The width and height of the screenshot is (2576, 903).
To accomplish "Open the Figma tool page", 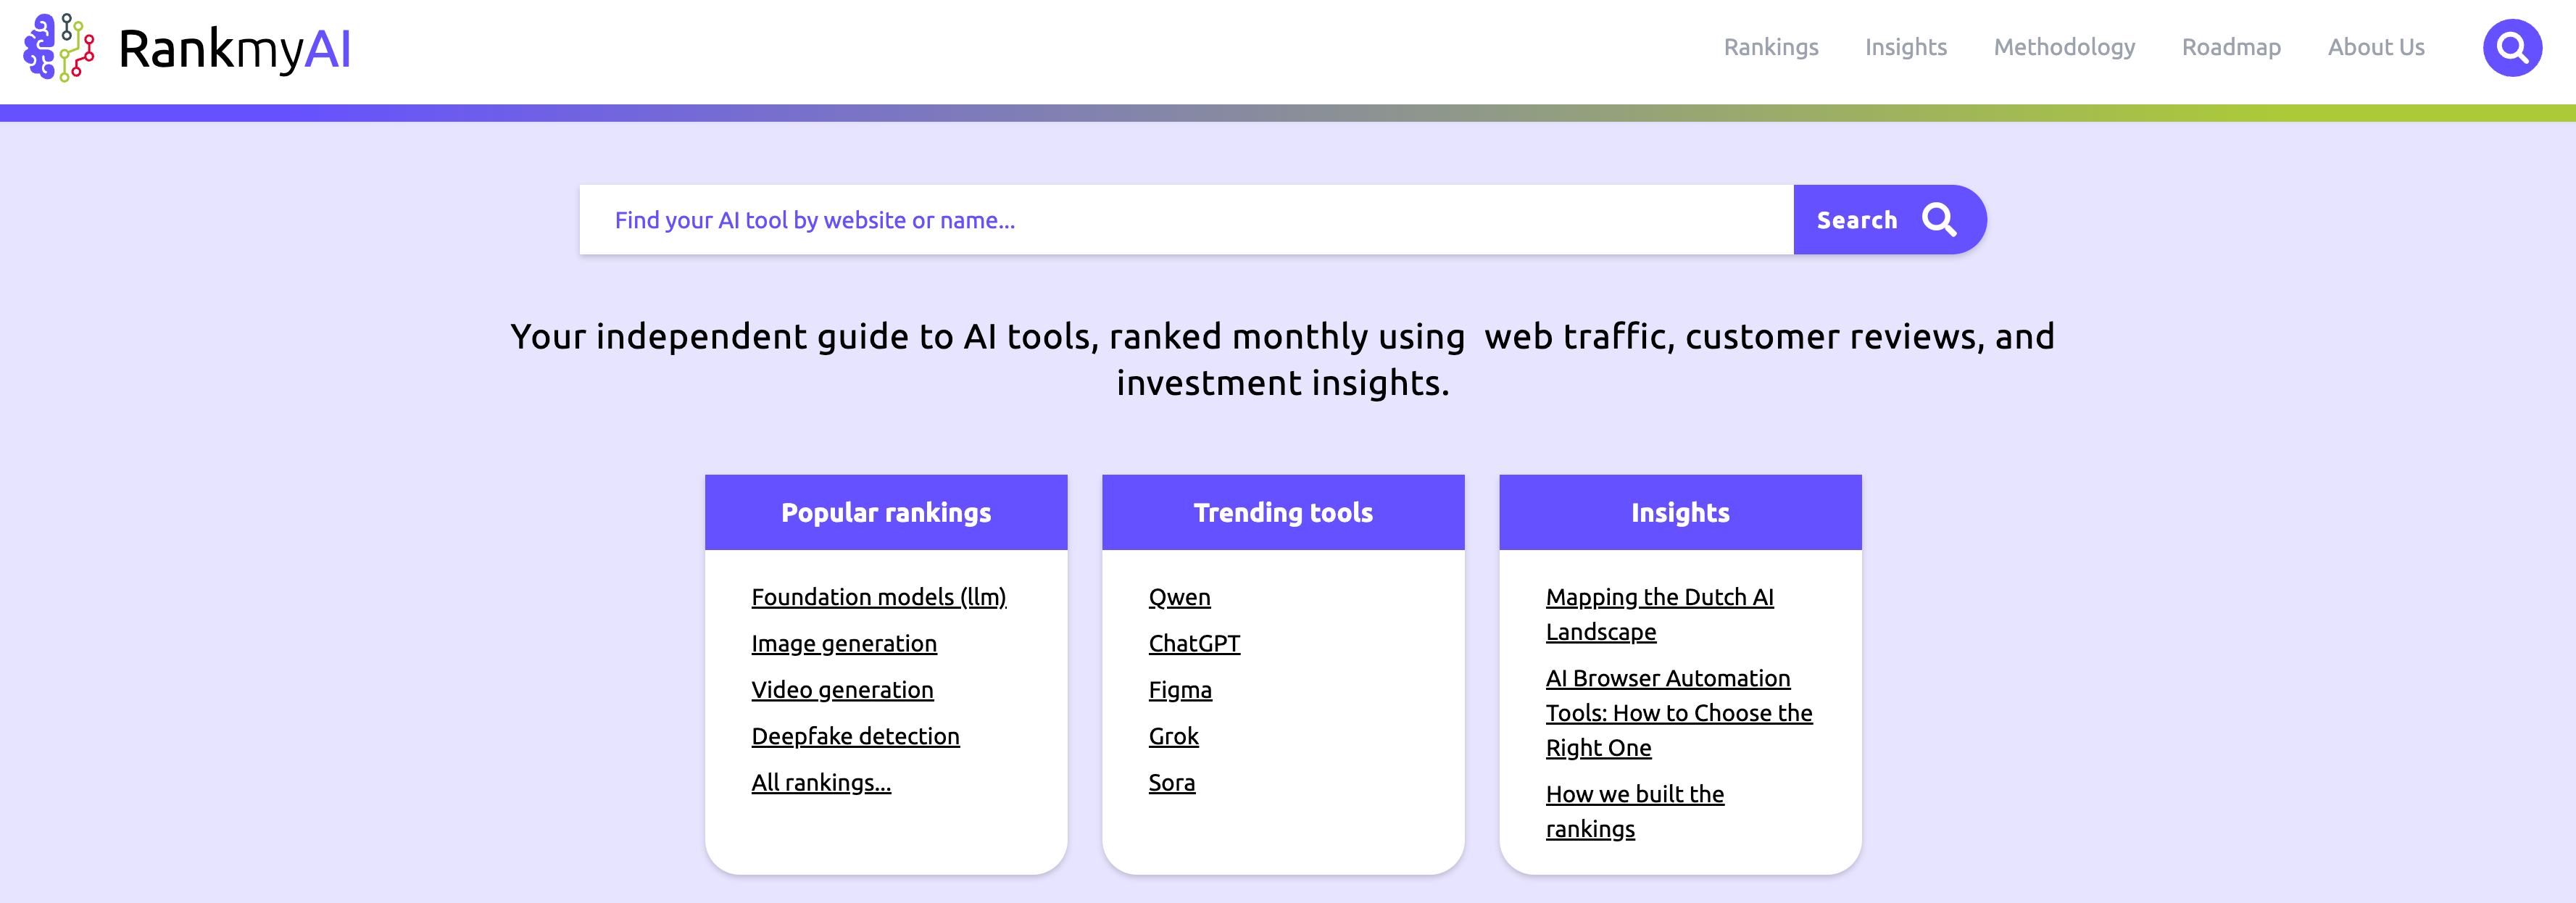I will 1180,690.
